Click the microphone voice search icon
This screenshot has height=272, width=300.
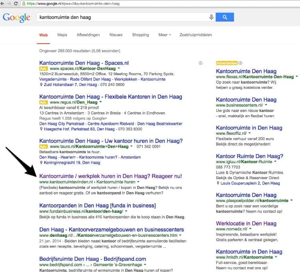pos(211,17)
